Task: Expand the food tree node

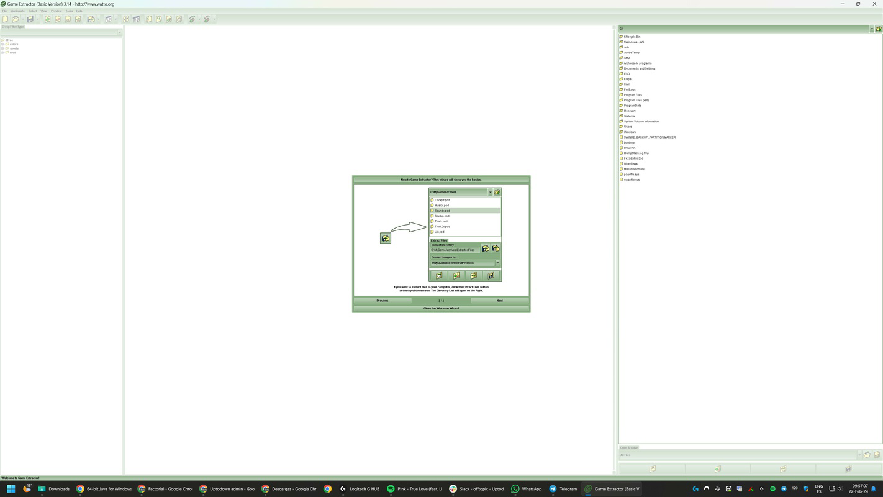Action: coord(2,52)
